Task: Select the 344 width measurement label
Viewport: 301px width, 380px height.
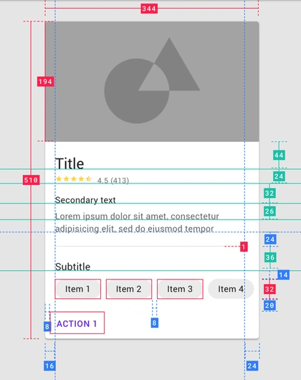Action: point(149,9)
